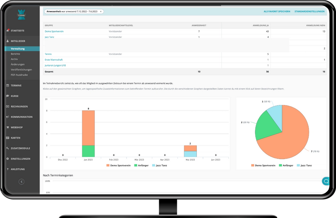Open the Demo Sportverein group link
336x218 pixels.
click(x=54, y=31)
